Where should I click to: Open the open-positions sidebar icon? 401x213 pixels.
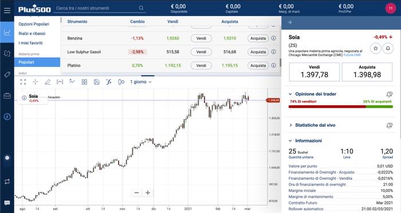(7, 53)
